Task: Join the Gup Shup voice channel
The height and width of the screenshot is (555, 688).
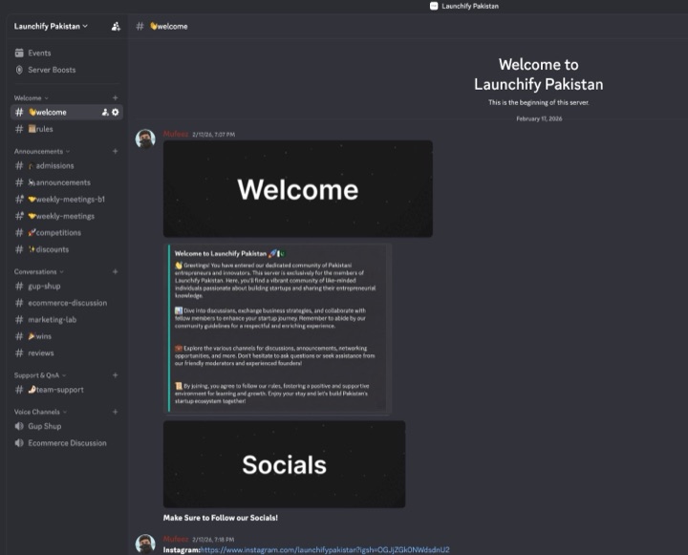Action: point(66,426)
